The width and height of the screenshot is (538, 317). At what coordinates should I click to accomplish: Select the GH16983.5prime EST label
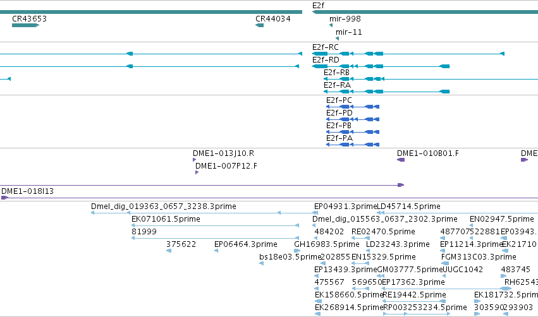tap(327, 244)
